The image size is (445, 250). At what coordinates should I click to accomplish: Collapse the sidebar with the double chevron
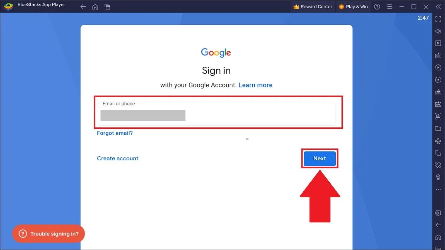[438, 6]
